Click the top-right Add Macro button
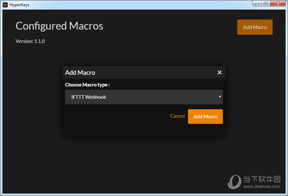Viewport: 288px width, 196px height. (255, 27)
